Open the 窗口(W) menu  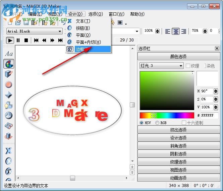[x=116, y=14]
